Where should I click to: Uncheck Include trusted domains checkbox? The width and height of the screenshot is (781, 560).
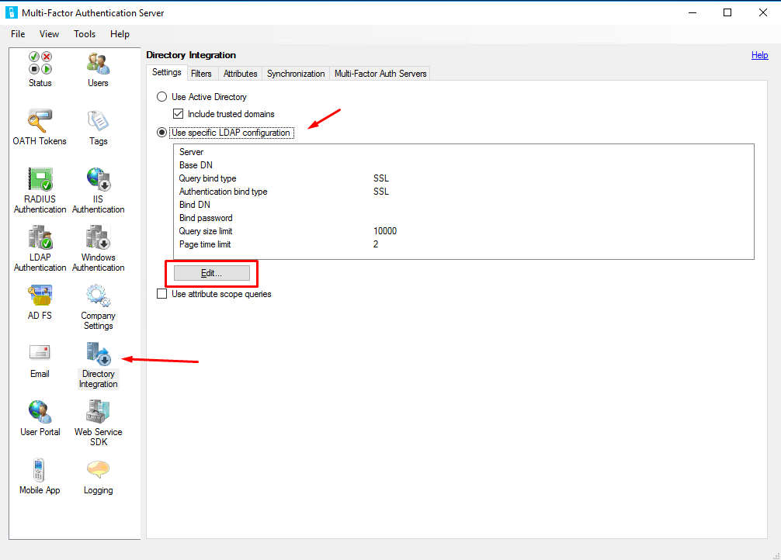coord(179,114)
